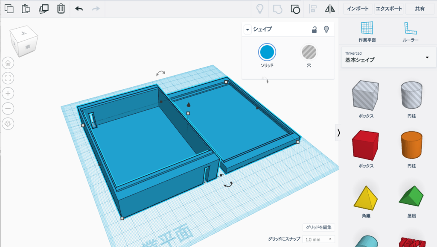The height and width of the screenshot is (247, 437).
Task: Click the Show all lightbulb icon in toolbar
Action: (260, 9)
